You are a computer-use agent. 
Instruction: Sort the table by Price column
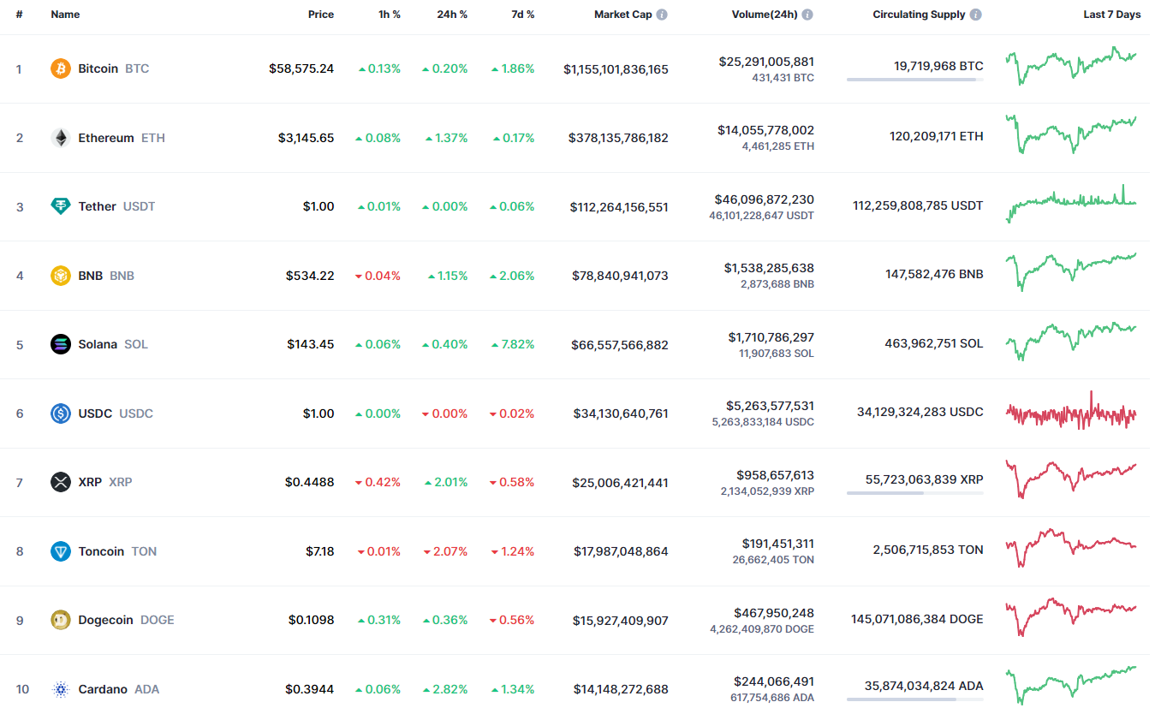[321, 15]
